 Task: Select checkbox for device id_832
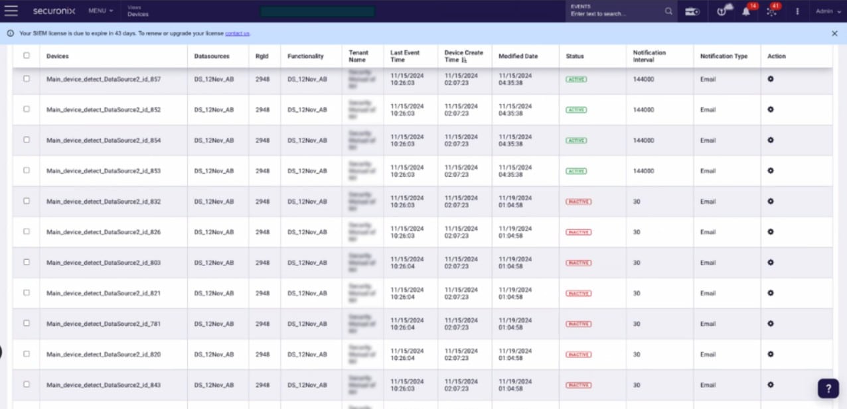[27, 201]
